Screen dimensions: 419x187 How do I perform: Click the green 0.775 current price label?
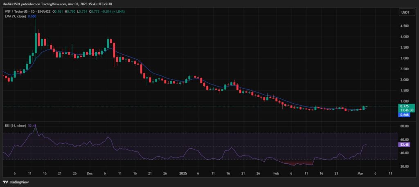point(404,106)
